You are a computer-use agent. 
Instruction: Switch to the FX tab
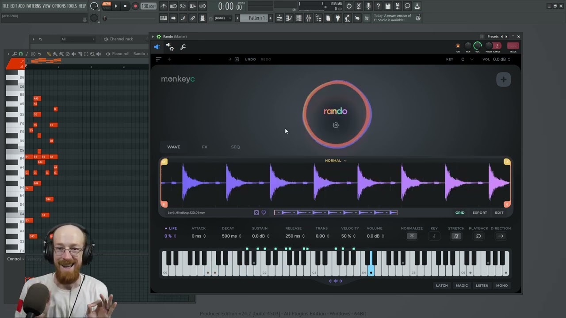click(205, 147)
